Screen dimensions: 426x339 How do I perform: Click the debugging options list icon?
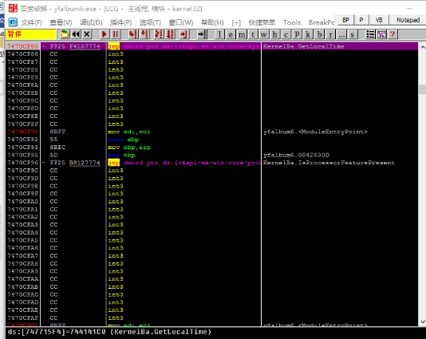pos(370,34)
